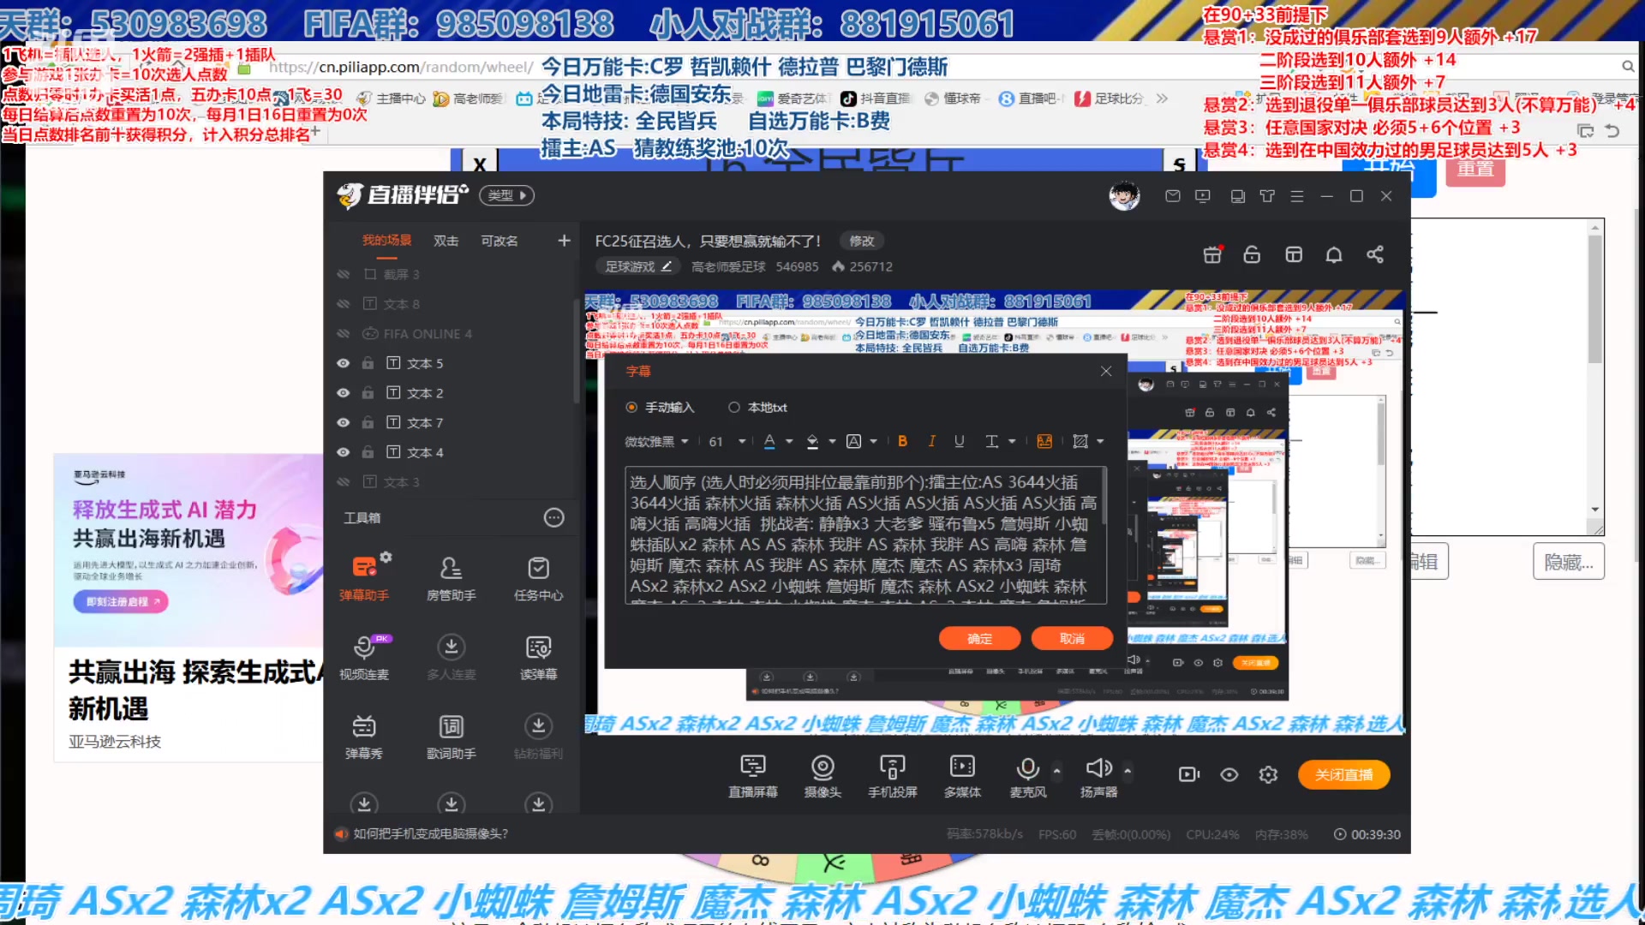
Task: Open the font size 61 dropdown
Action: pos(727,442)
